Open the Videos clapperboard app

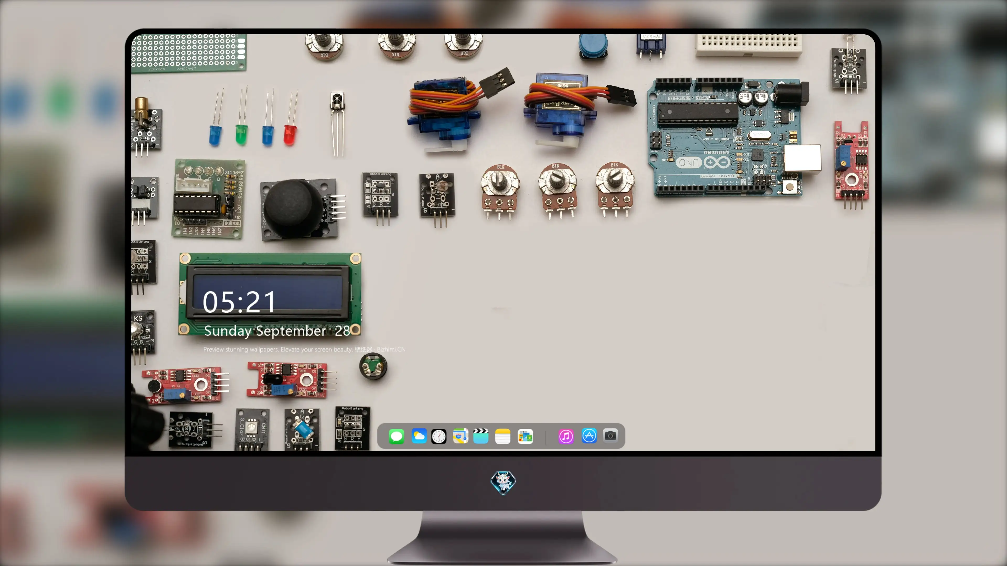pyautogui.click(x=481, y=436)
